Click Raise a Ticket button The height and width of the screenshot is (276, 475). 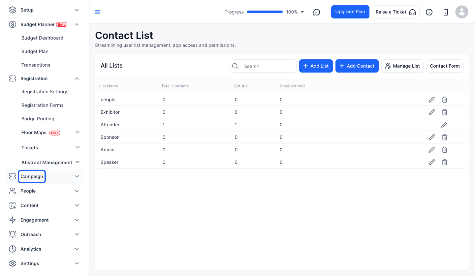[396, 12]
